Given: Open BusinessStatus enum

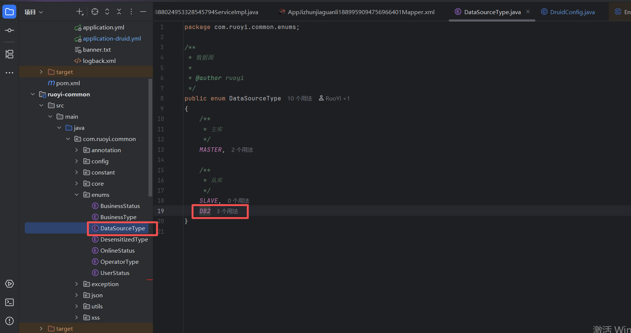Looking at the screenshot, I should click(116, 206).
